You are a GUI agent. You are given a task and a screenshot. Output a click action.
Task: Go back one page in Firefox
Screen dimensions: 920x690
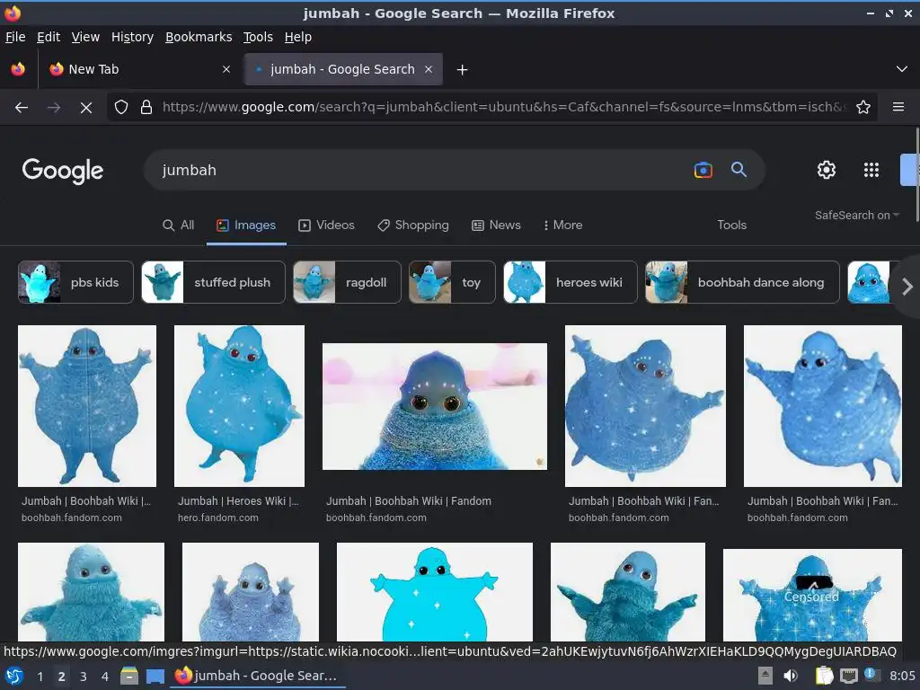click(x=22, y=108)
